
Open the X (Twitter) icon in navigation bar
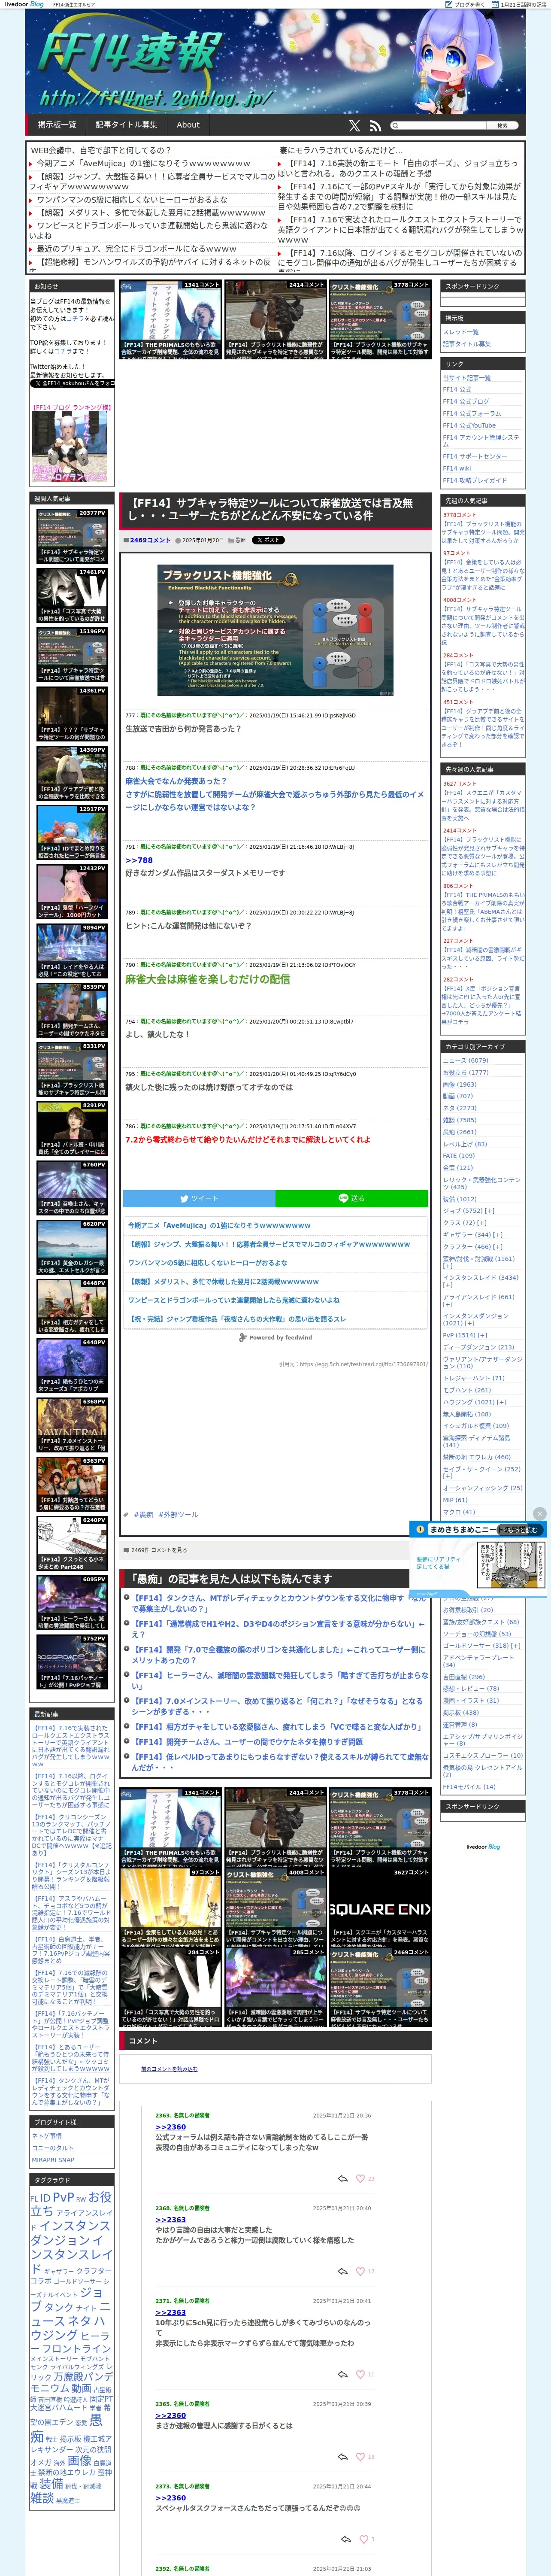[x=354, y=126]
